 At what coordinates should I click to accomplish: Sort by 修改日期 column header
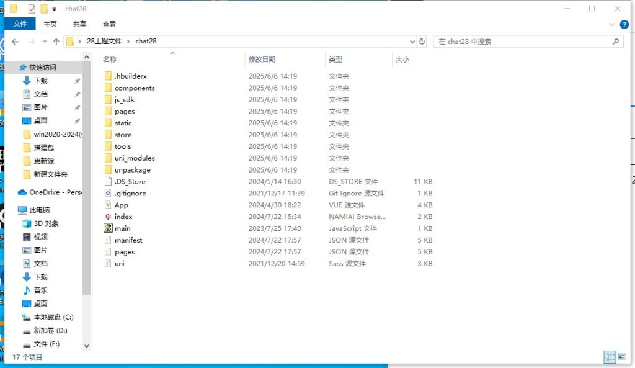[x=262, y=60]
